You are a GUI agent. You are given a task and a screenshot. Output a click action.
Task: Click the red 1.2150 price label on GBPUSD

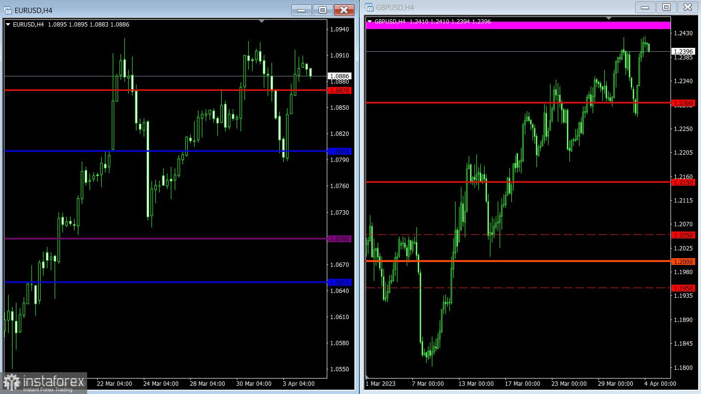coord(683,182)
